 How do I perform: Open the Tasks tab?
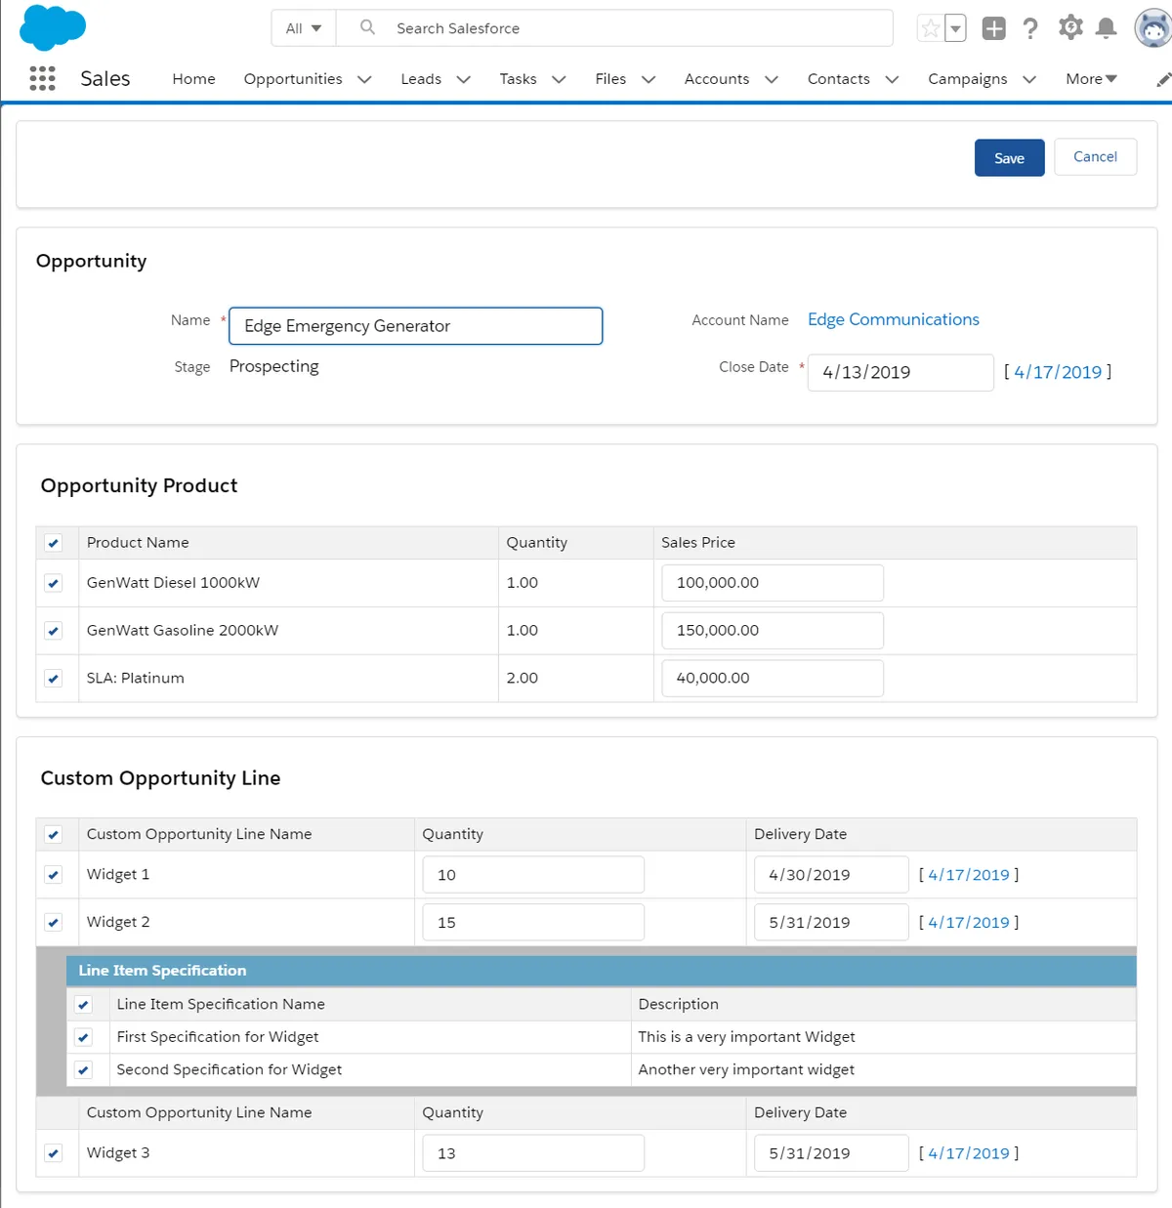coord(518,79)
